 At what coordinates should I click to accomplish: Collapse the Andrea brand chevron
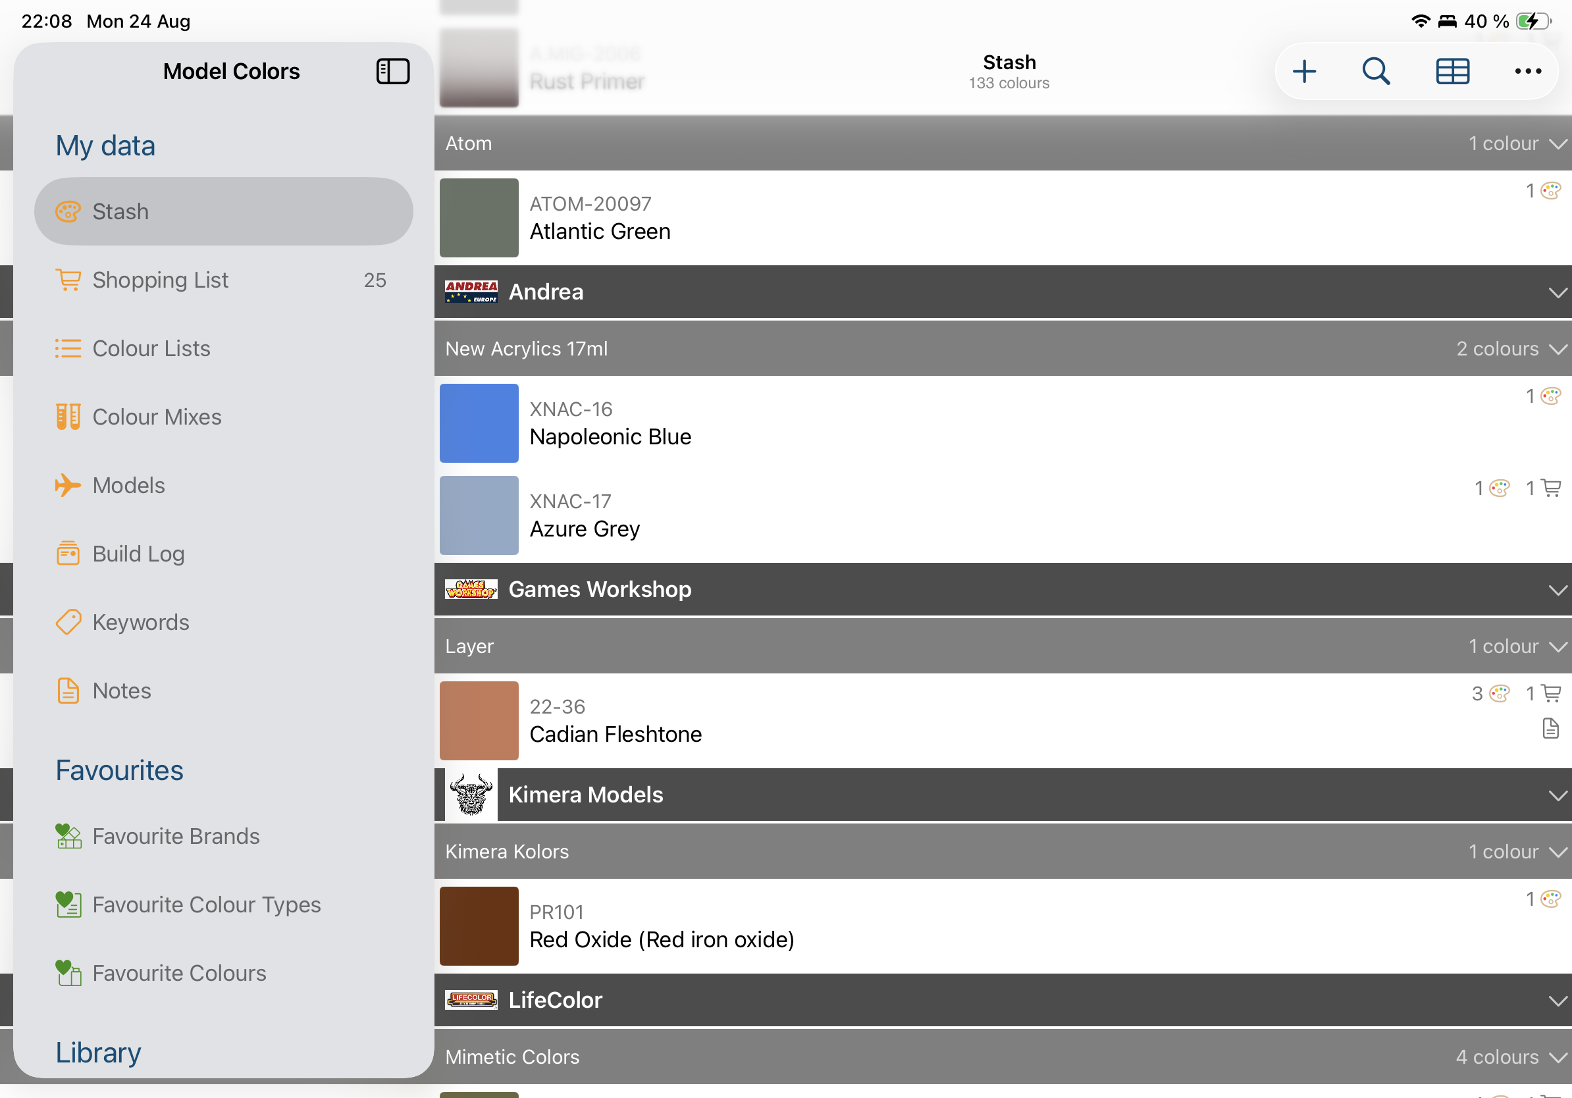tap(1558, 292)
